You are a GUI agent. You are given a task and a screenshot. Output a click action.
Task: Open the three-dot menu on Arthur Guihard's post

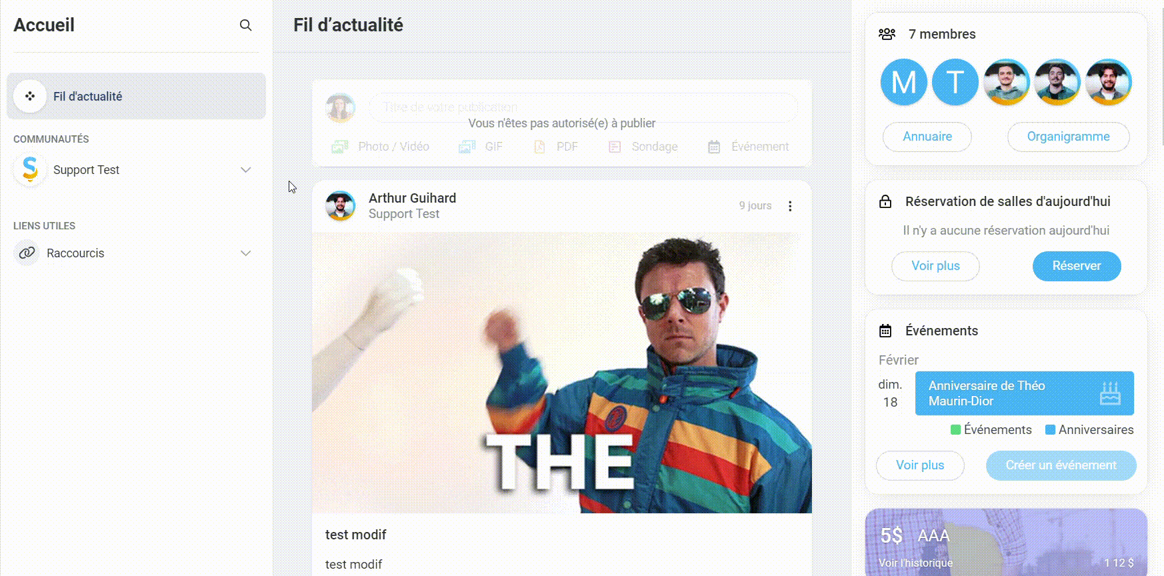(x=790, y=206)
